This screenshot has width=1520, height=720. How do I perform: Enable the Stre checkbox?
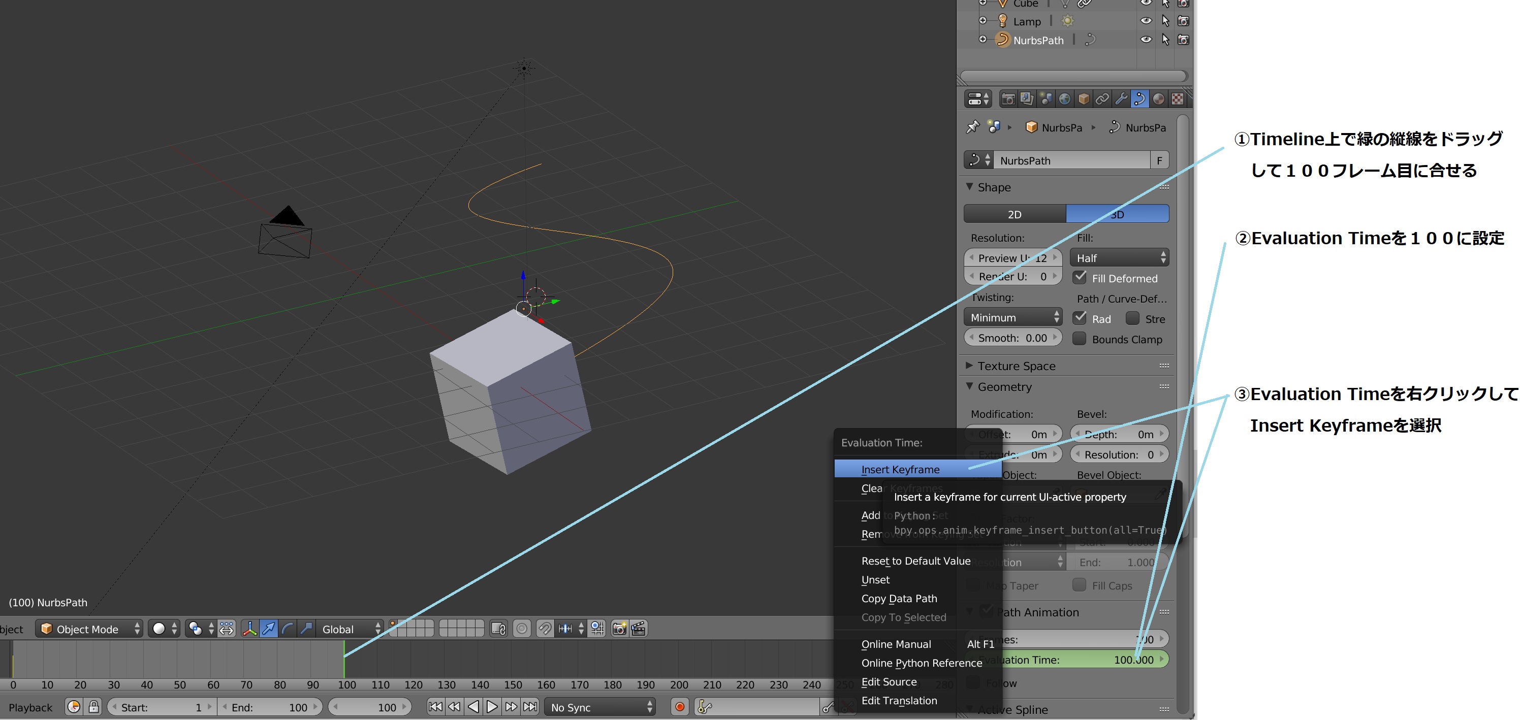(x=1132, y=318)
